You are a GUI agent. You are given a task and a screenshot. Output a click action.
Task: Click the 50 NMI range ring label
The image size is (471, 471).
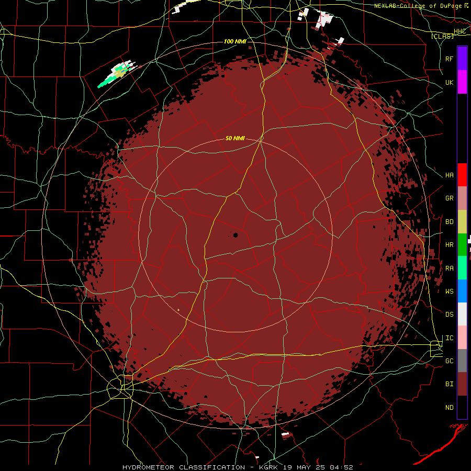[x=235, y=138]
